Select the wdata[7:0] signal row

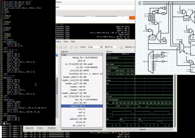[x=82, y=119]
